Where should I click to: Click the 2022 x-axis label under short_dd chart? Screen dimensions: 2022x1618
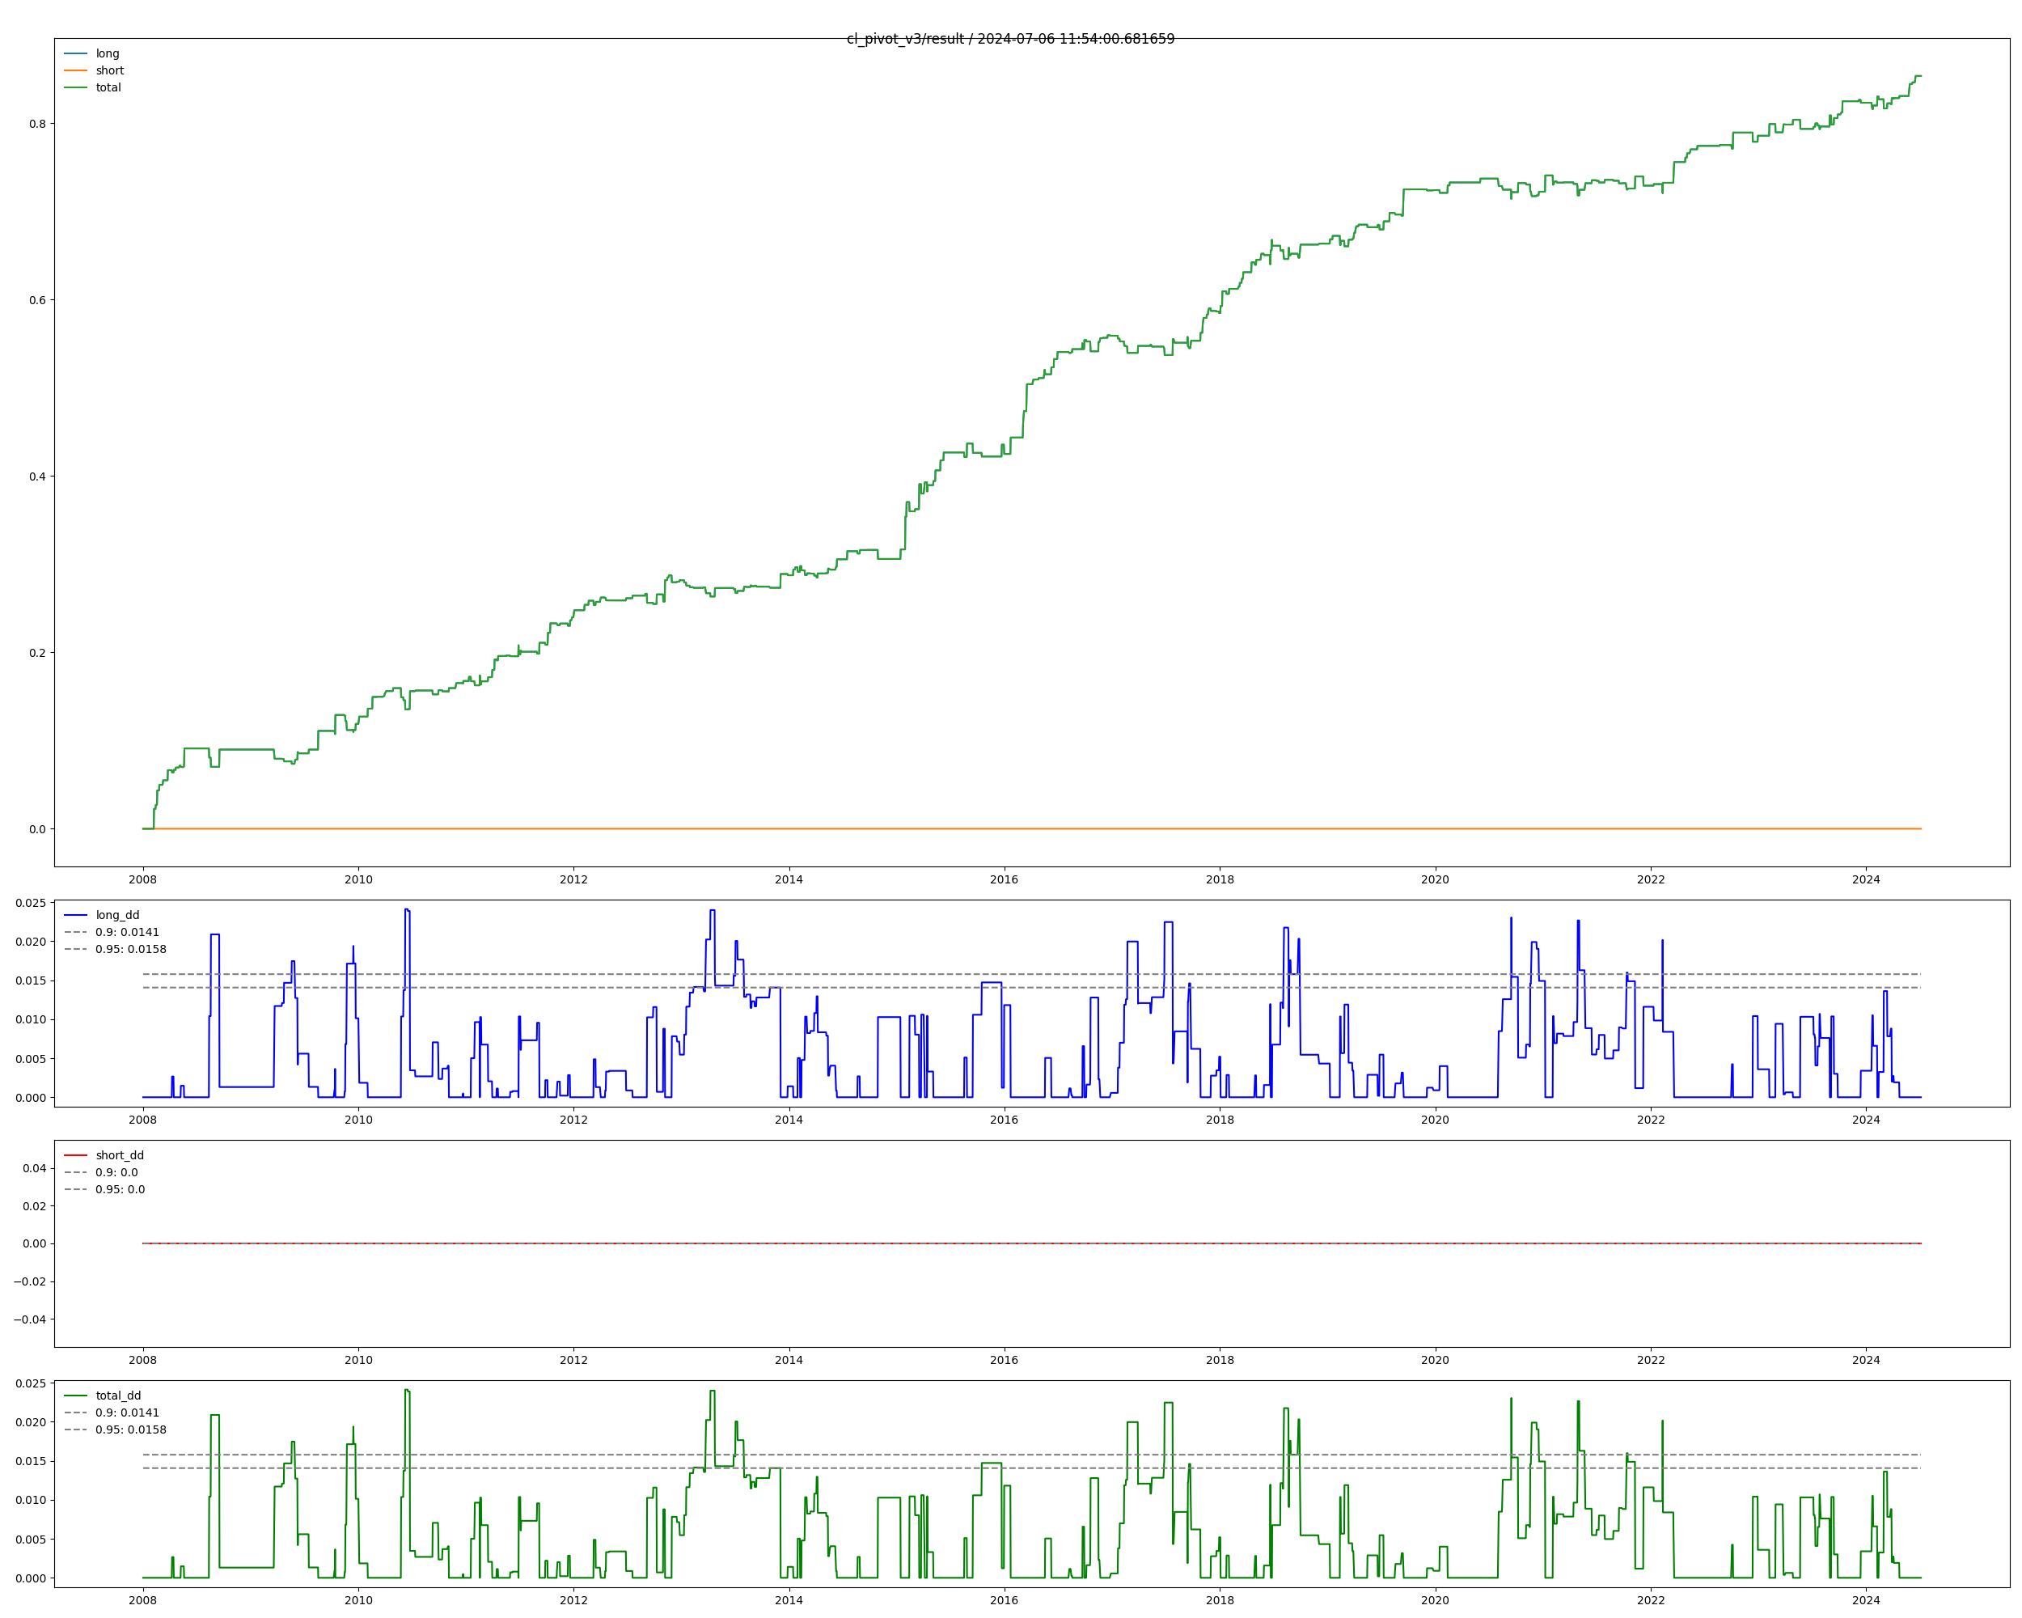click(1651, 1360)
